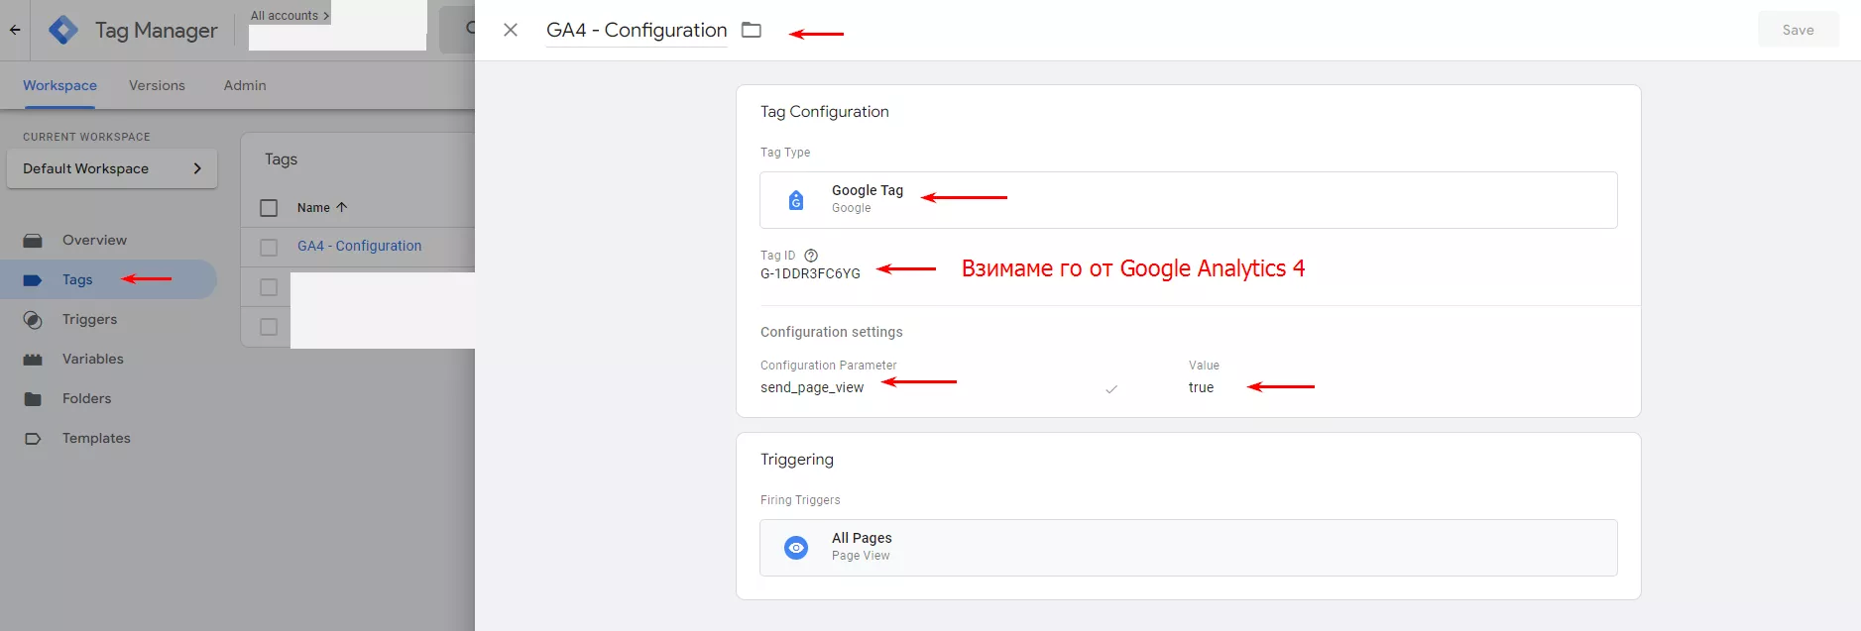Switch to the Versions tab

(x=157, y=85)
